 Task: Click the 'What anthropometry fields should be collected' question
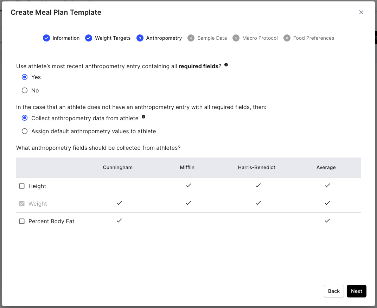tap(98, 148)
